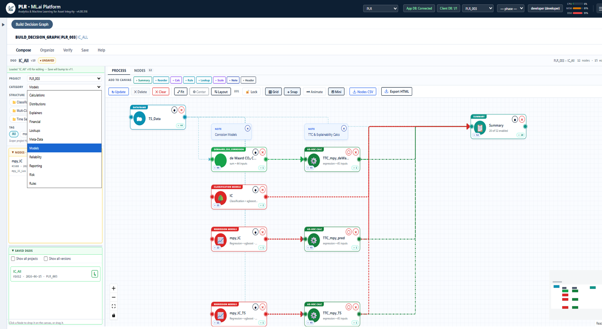This screenshot has width=602, height=329.
Task: Remove the Summary node
Action: (522, 119)
